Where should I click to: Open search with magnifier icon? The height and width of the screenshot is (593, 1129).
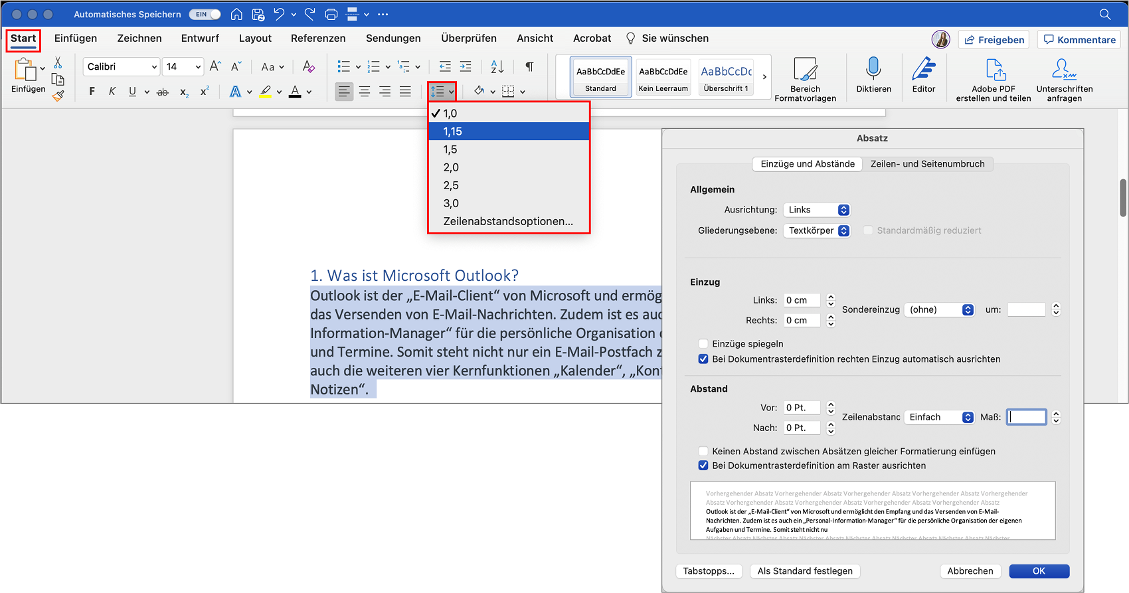point(1105,14)
